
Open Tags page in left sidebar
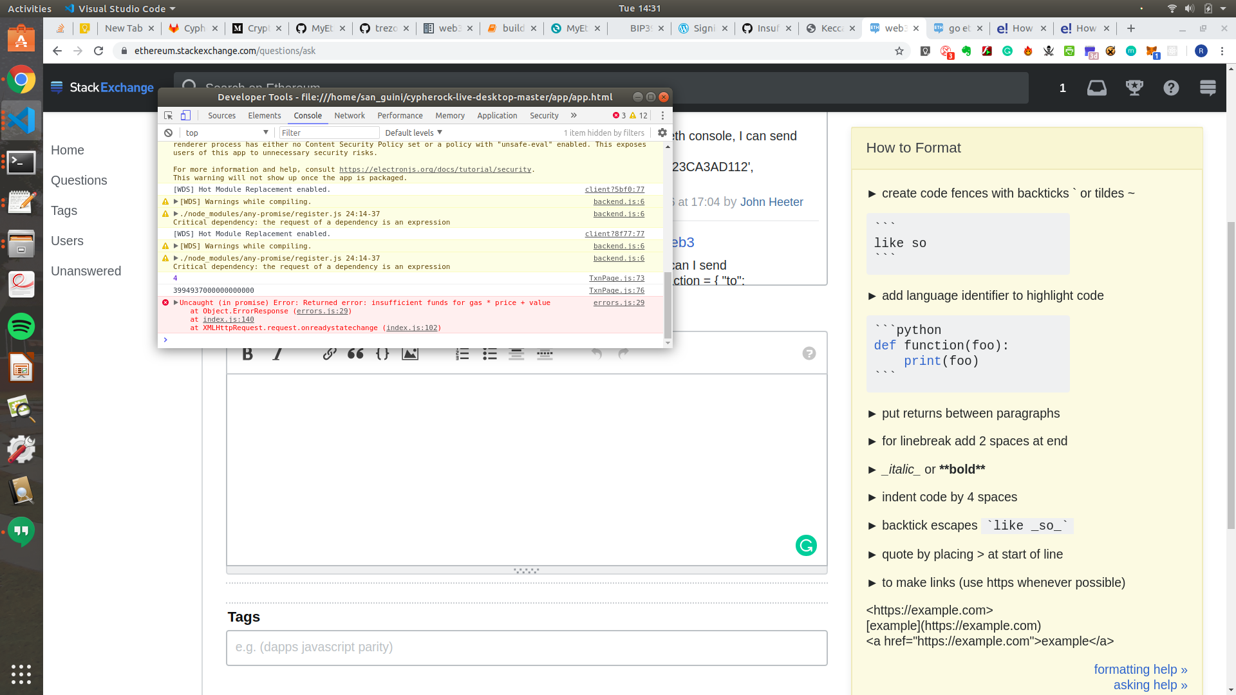click(x=64, y=211)
